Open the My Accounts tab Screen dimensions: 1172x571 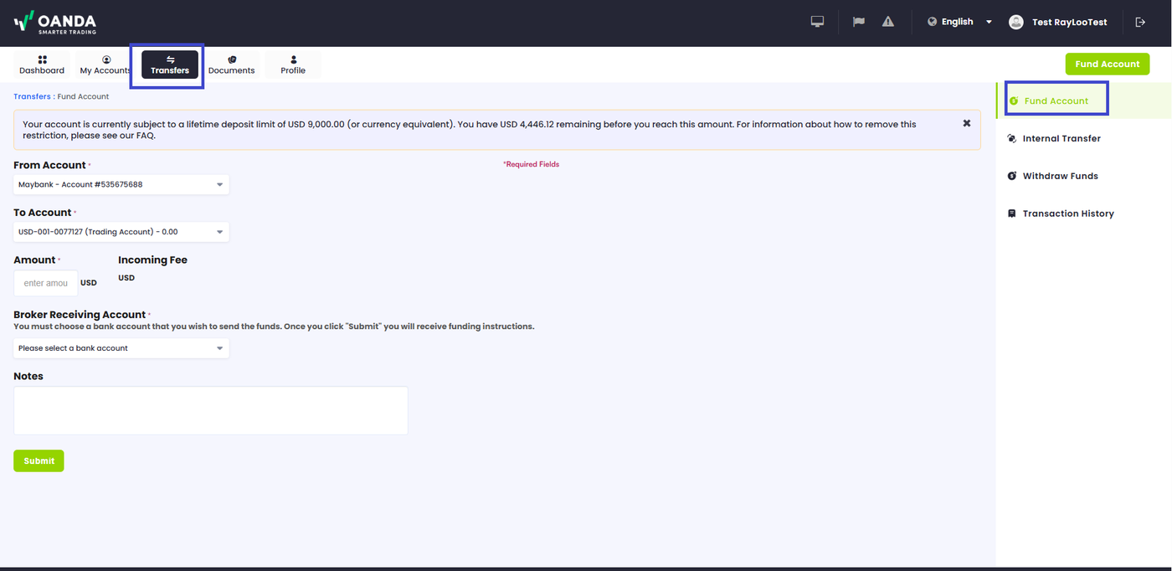106,65
